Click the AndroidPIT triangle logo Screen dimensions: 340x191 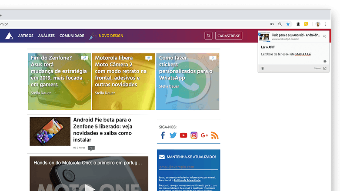pyautogui.click(x=9, y=36)
